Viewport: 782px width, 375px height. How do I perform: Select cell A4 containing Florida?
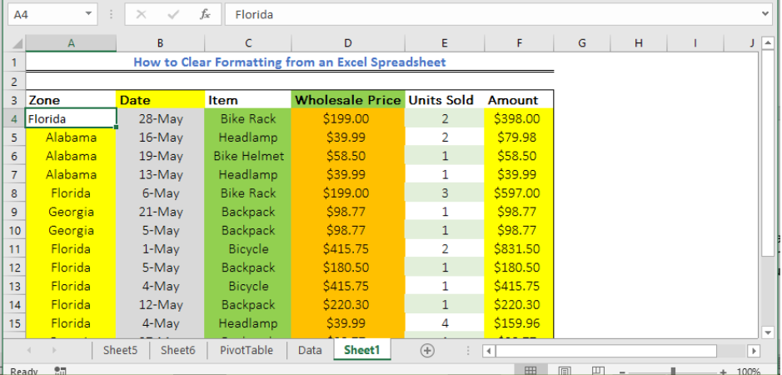(x=71, y=119)
